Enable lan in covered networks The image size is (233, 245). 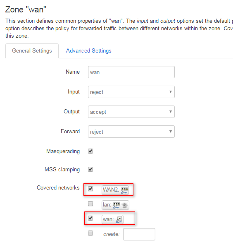90,204
